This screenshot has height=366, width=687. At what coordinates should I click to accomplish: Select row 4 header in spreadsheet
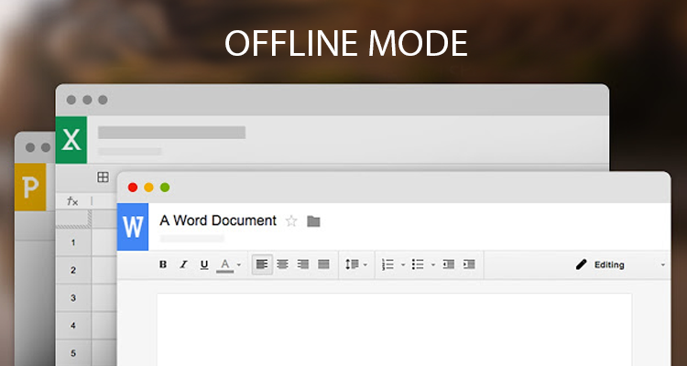[x=73, y=326]
